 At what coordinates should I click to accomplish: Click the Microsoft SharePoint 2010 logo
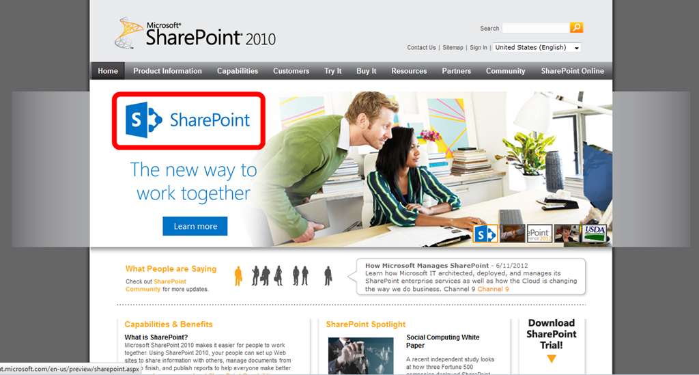(195, 33)
